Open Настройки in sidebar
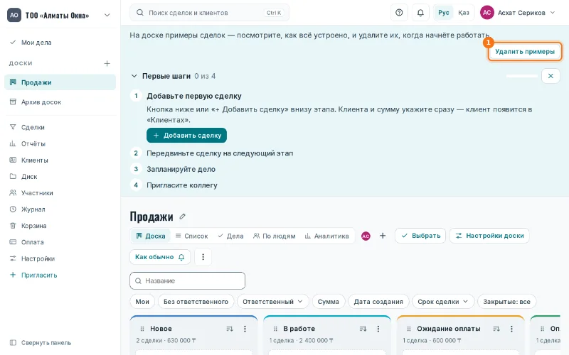Viewport: 569px width, 355px height. [60, 258]
